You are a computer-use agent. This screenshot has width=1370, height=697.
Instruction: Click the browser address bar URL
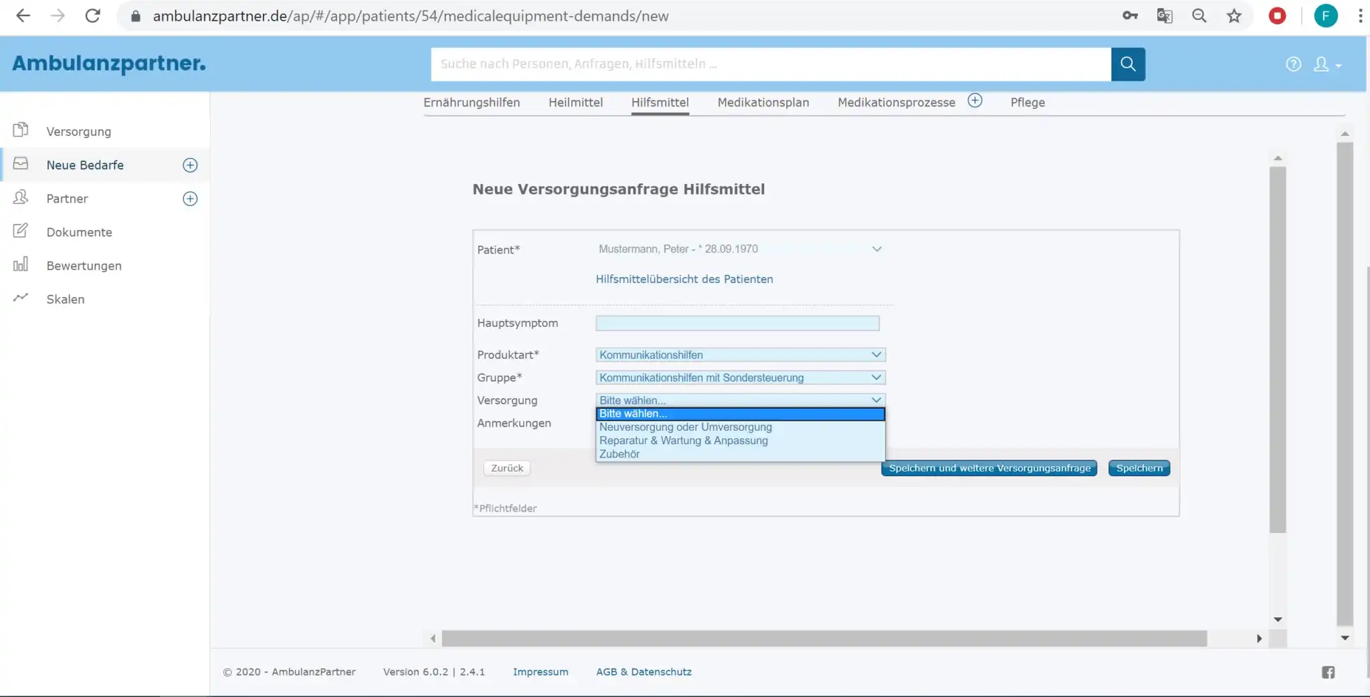(x=410, y=16)
